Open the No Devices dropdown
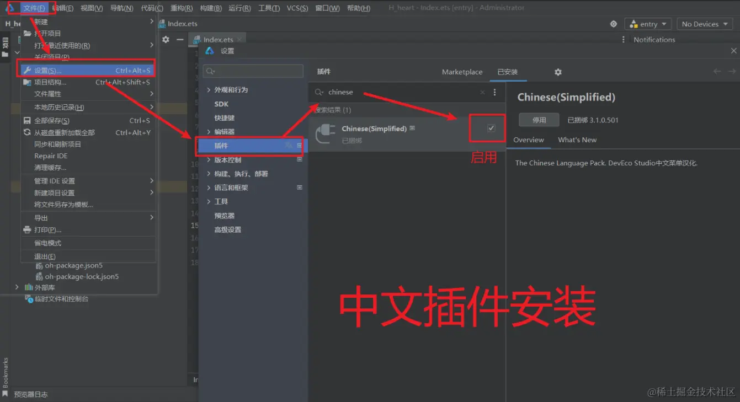740x402 pixels. (x=705, y=24)
